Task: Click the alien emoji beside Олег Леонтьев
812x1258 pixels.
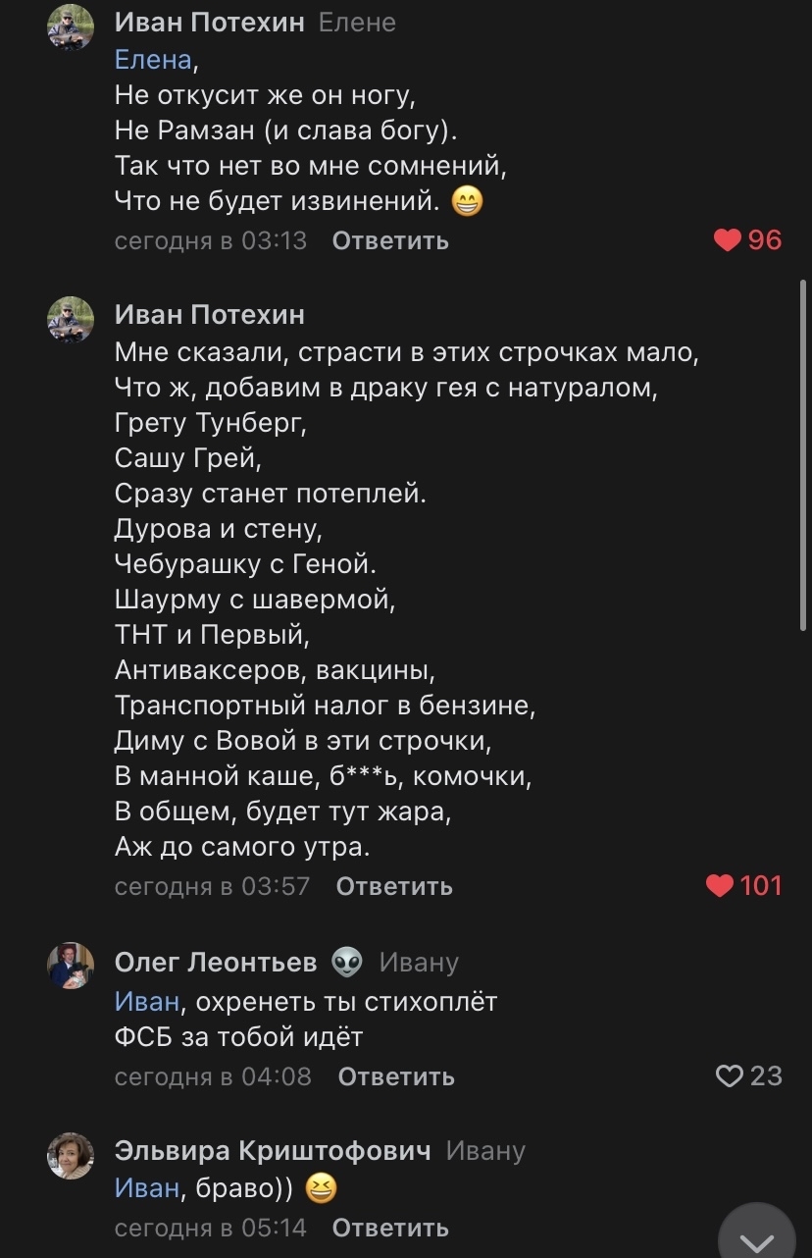Action: click(x=347, y=963)
